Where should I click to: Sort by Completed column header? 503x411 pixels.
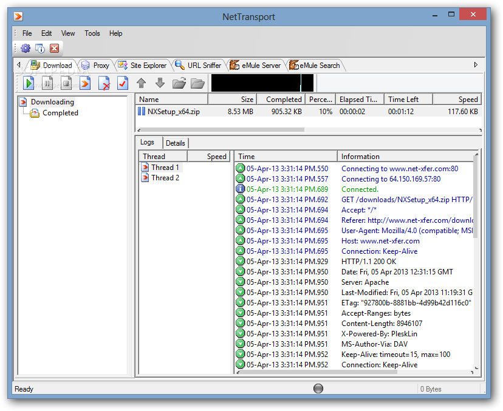[x=281, y=100]
